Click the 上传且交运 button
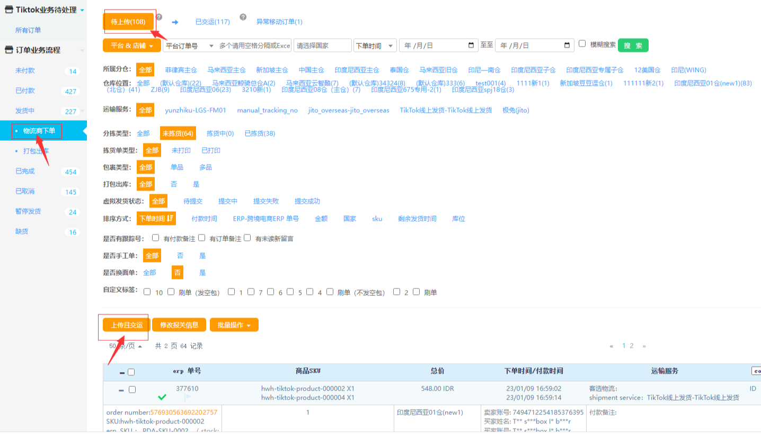Image resolution: width=761 pixels, height=434 pixels. coord(127,325)
